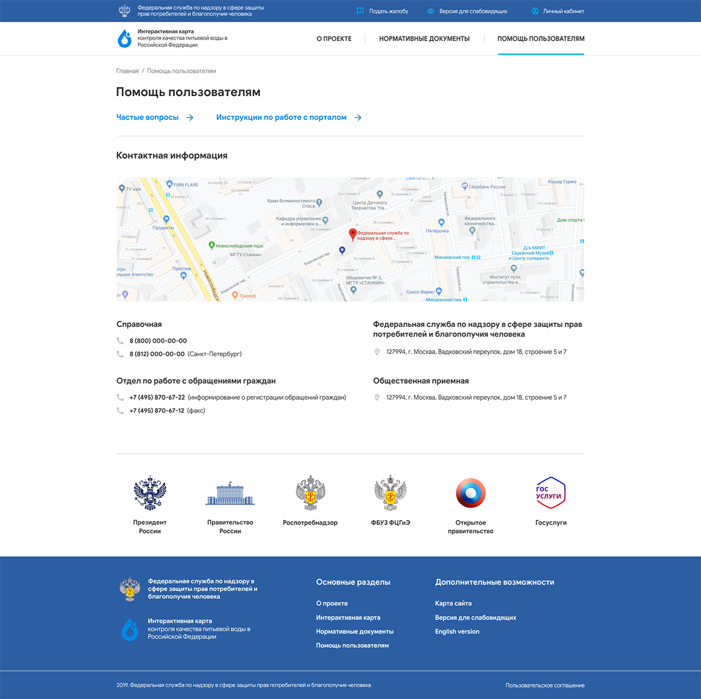Screen dimensions: 701x699
Task: Open footer link Версия для слабовидящих
Action: tap(476, 617)
